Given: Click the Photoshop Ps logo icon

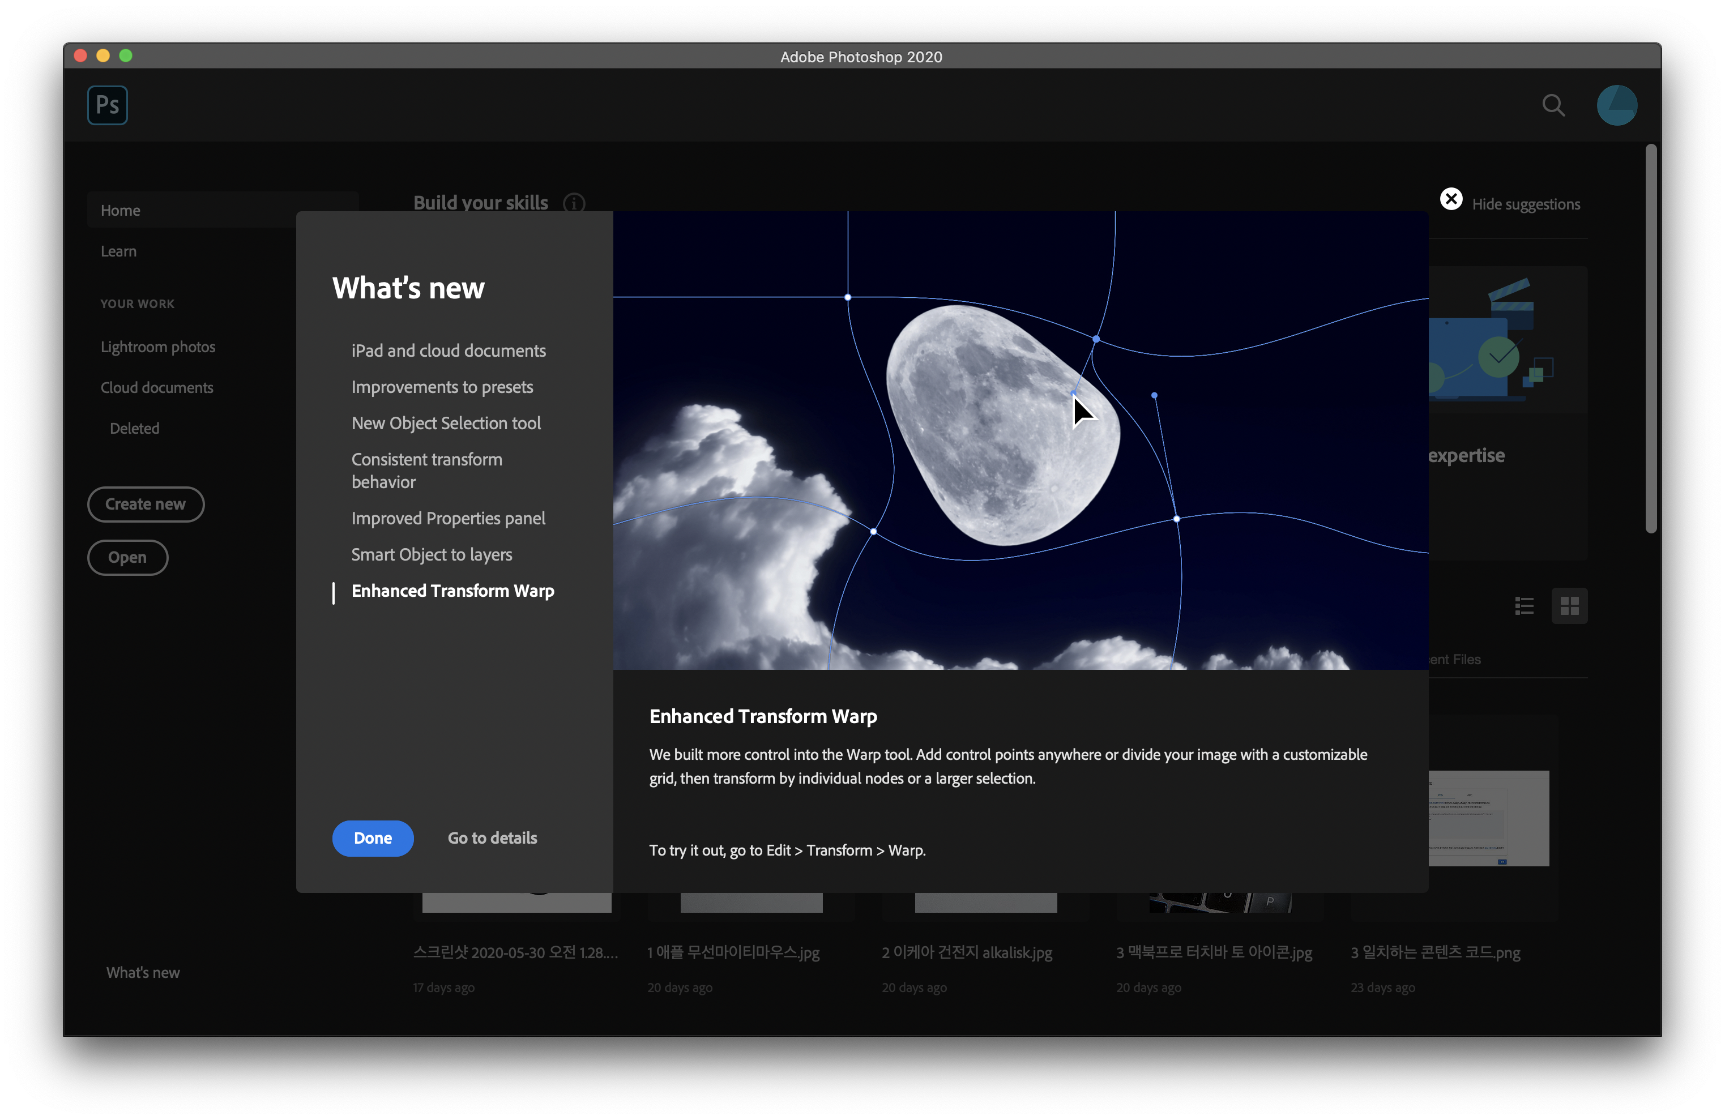Looking at the screenshot, I should pyautogui.click(x=107, y=105).
